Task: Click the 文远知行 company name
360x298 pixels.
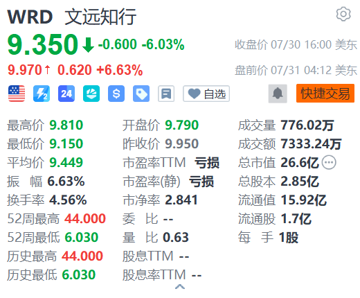Action: [x=100, y=17]
